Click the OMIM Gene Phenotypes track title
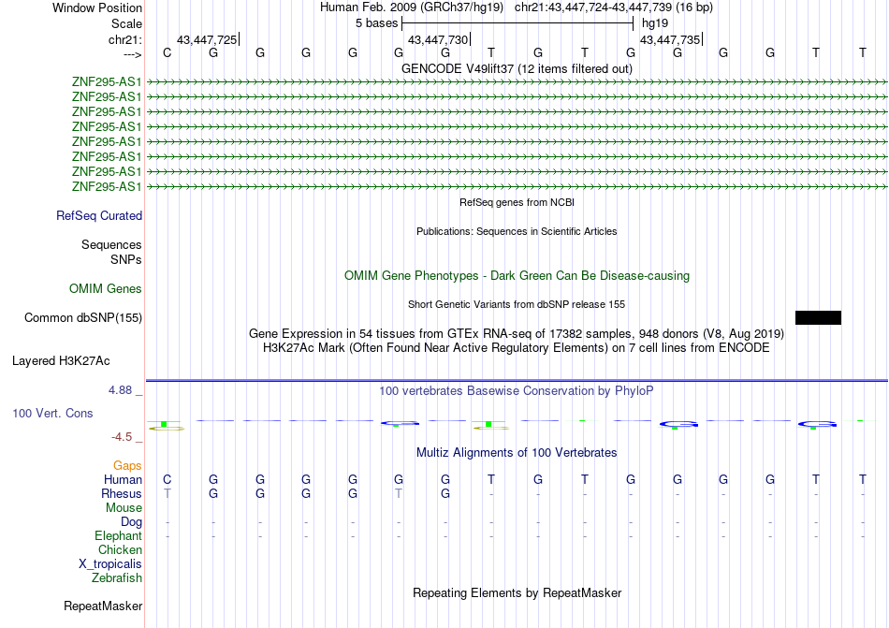Screen dimensions: 889x628 click(x=517, y=276)
